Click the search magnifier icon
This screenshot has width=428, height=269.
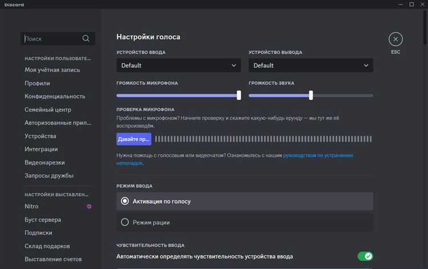86,39
